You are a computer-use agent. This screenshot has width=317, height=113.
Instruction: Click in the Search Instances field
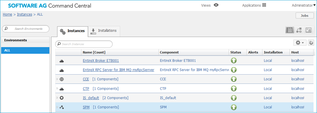[84, 44]
